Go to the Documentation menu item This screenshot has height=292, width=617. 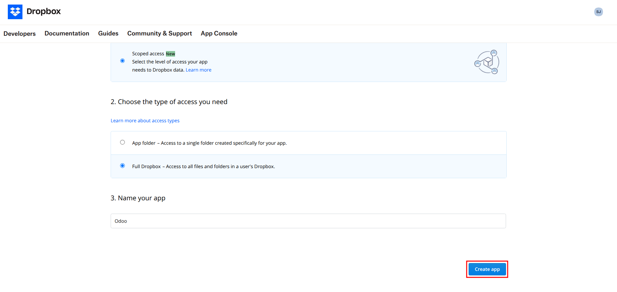(x=67, y=33)
